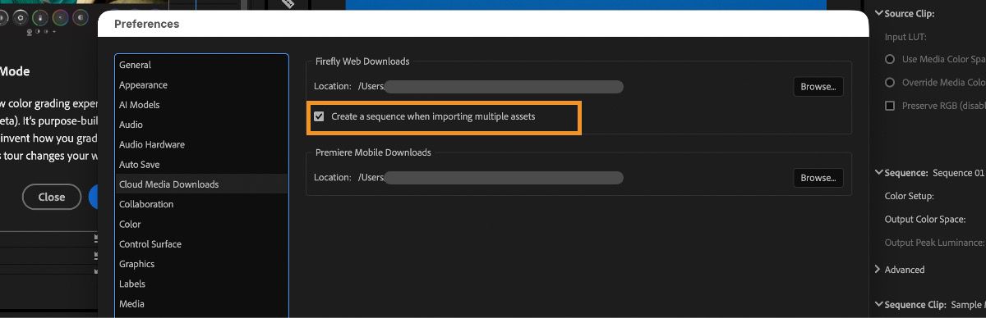Open Appearance preferences category
The height and width of the screenshot is (318, 986).
pyautogui.click(x=202, y=85)
